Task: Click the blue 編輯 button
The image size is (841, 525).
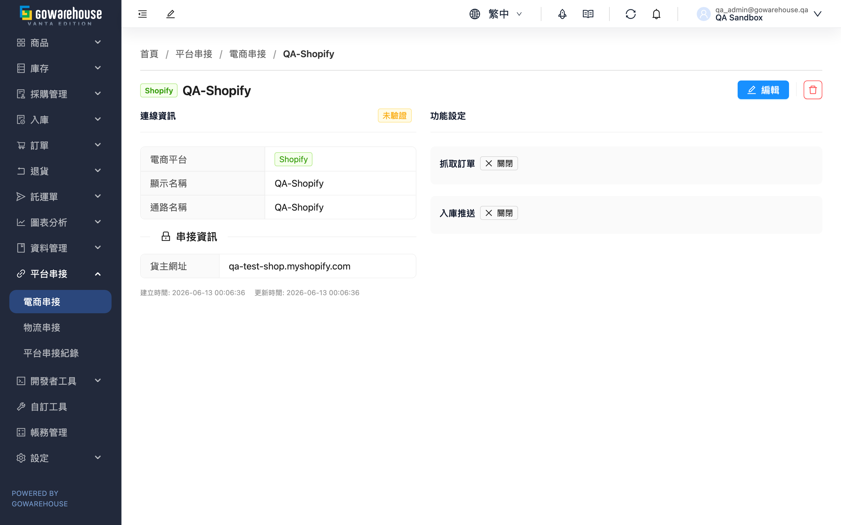Action: 763,90
